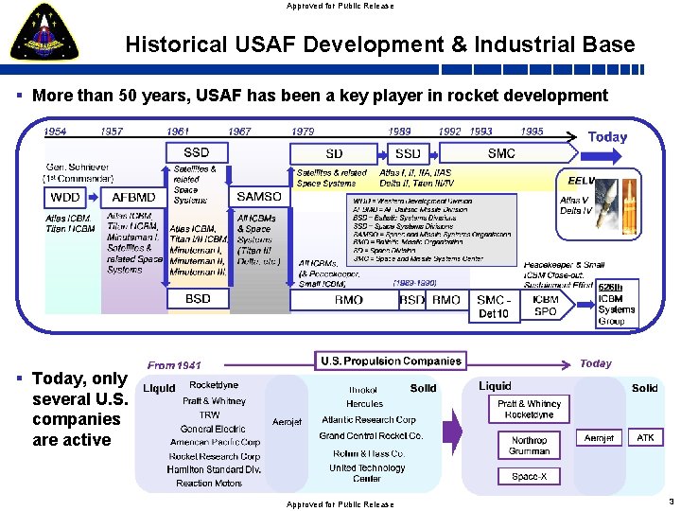Click the year 1979 on the timeline
Image resolution: width=681 pixels, height=511 pixels.
[303, 132]
